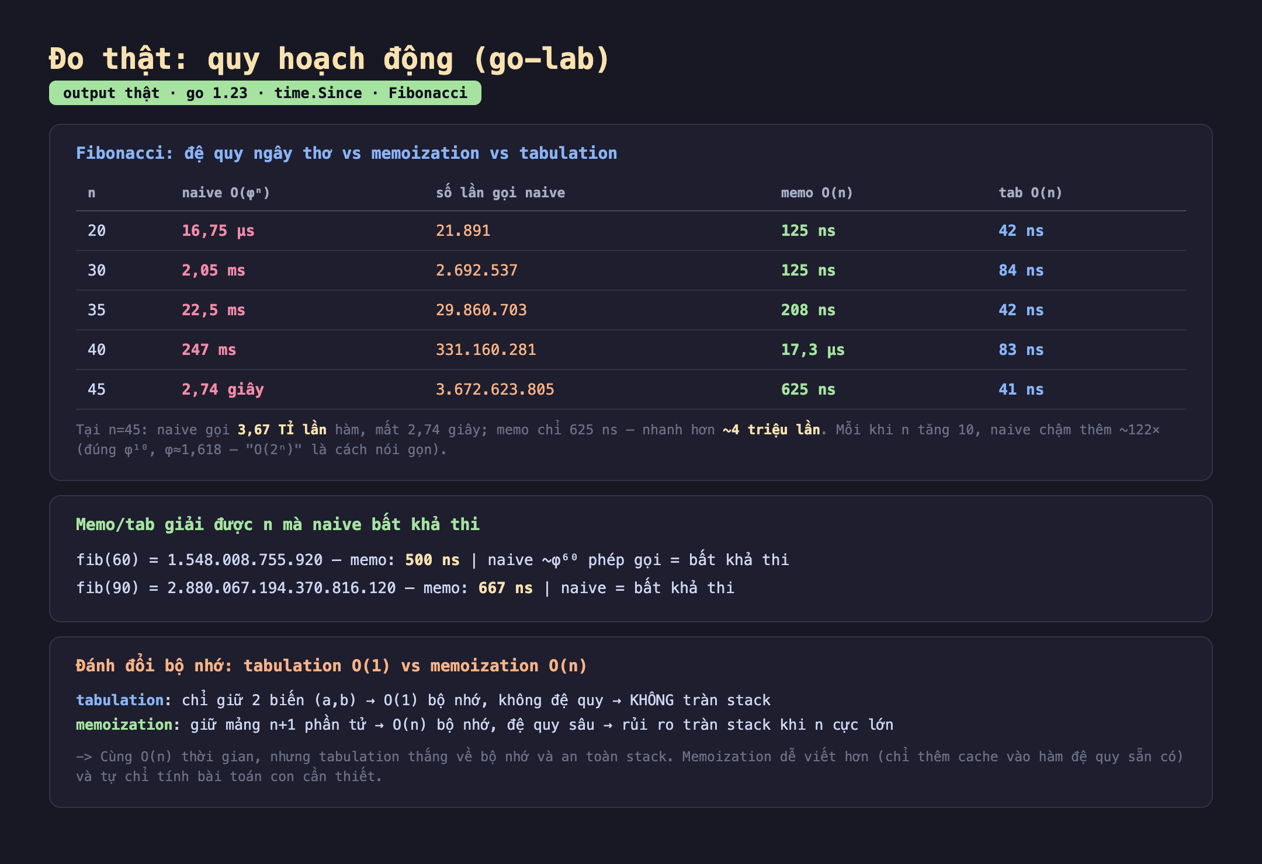Click the tab value '41 ns'

1021,389
